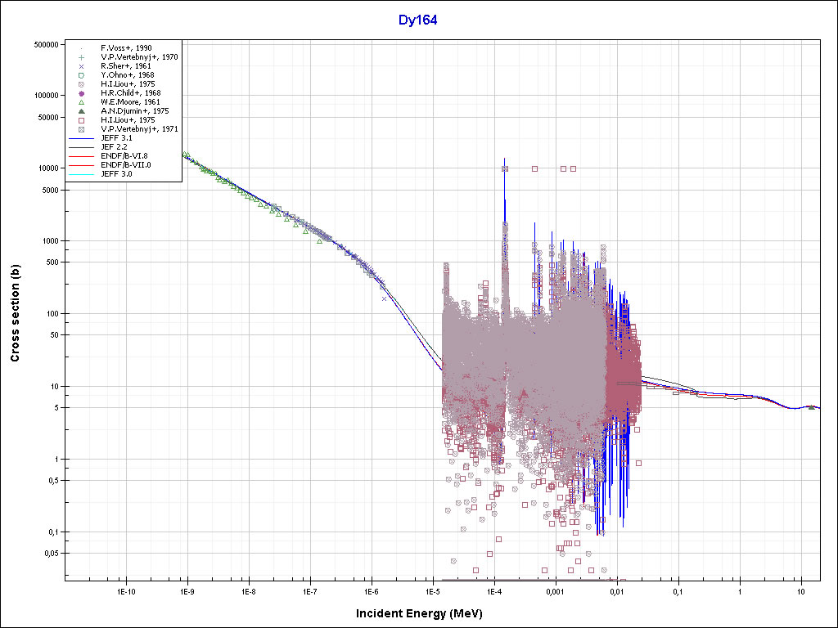Click the V.P.Vertebnyj+, 1971 legend marker
Screen dimensions: 838x628
point(82,129)
